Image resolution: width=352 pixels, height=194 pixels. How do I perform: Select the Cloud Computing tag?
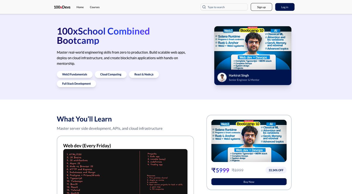click(111, 75)
